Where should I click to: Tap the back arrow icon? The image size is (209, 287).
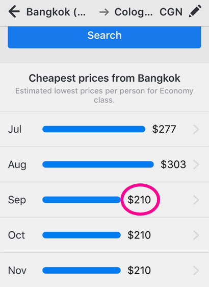pyautogui.click(x=14, y=12)
